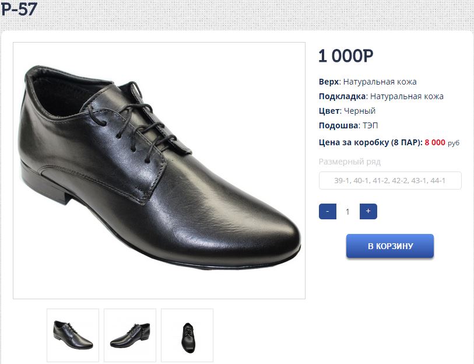This screenshot has height=364, width=474.
Task: Click the quantity input field
Action: click(x=348, y=212)
